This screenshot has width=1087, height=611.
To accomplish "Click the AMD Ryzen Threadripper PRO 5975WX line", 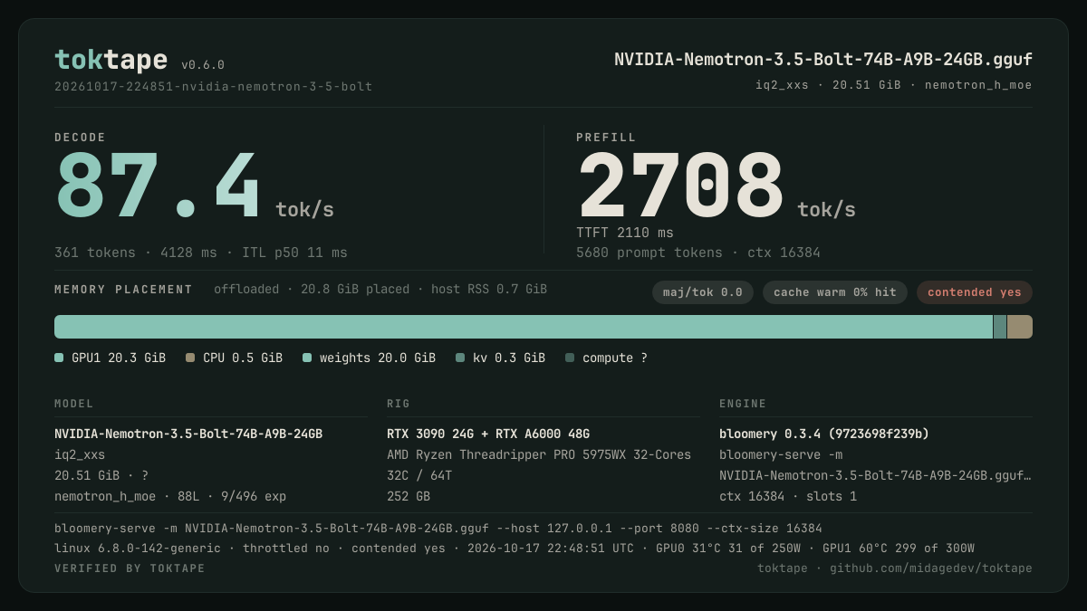I will pyautogui.click(x=539, y=454).
